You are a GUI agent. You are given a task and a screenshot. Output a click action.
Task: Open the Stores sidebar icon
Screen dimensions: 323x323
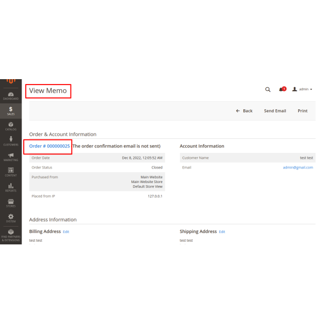click(11, 202)
